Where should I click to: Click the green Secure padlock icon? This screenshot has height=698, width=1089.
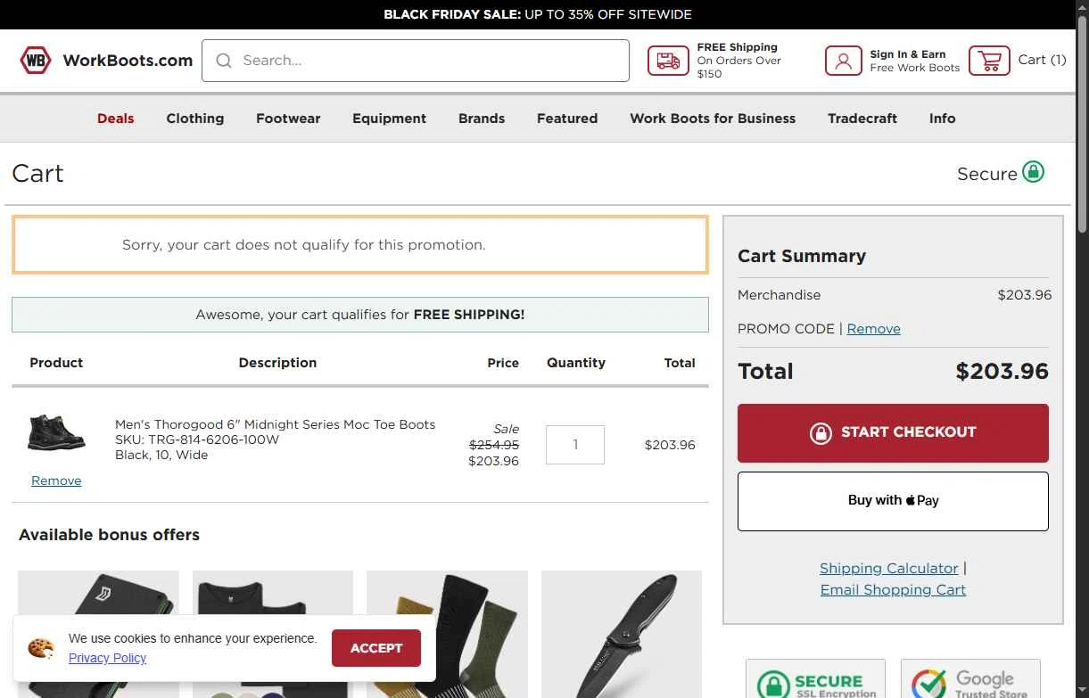[x=1033, y=171]
